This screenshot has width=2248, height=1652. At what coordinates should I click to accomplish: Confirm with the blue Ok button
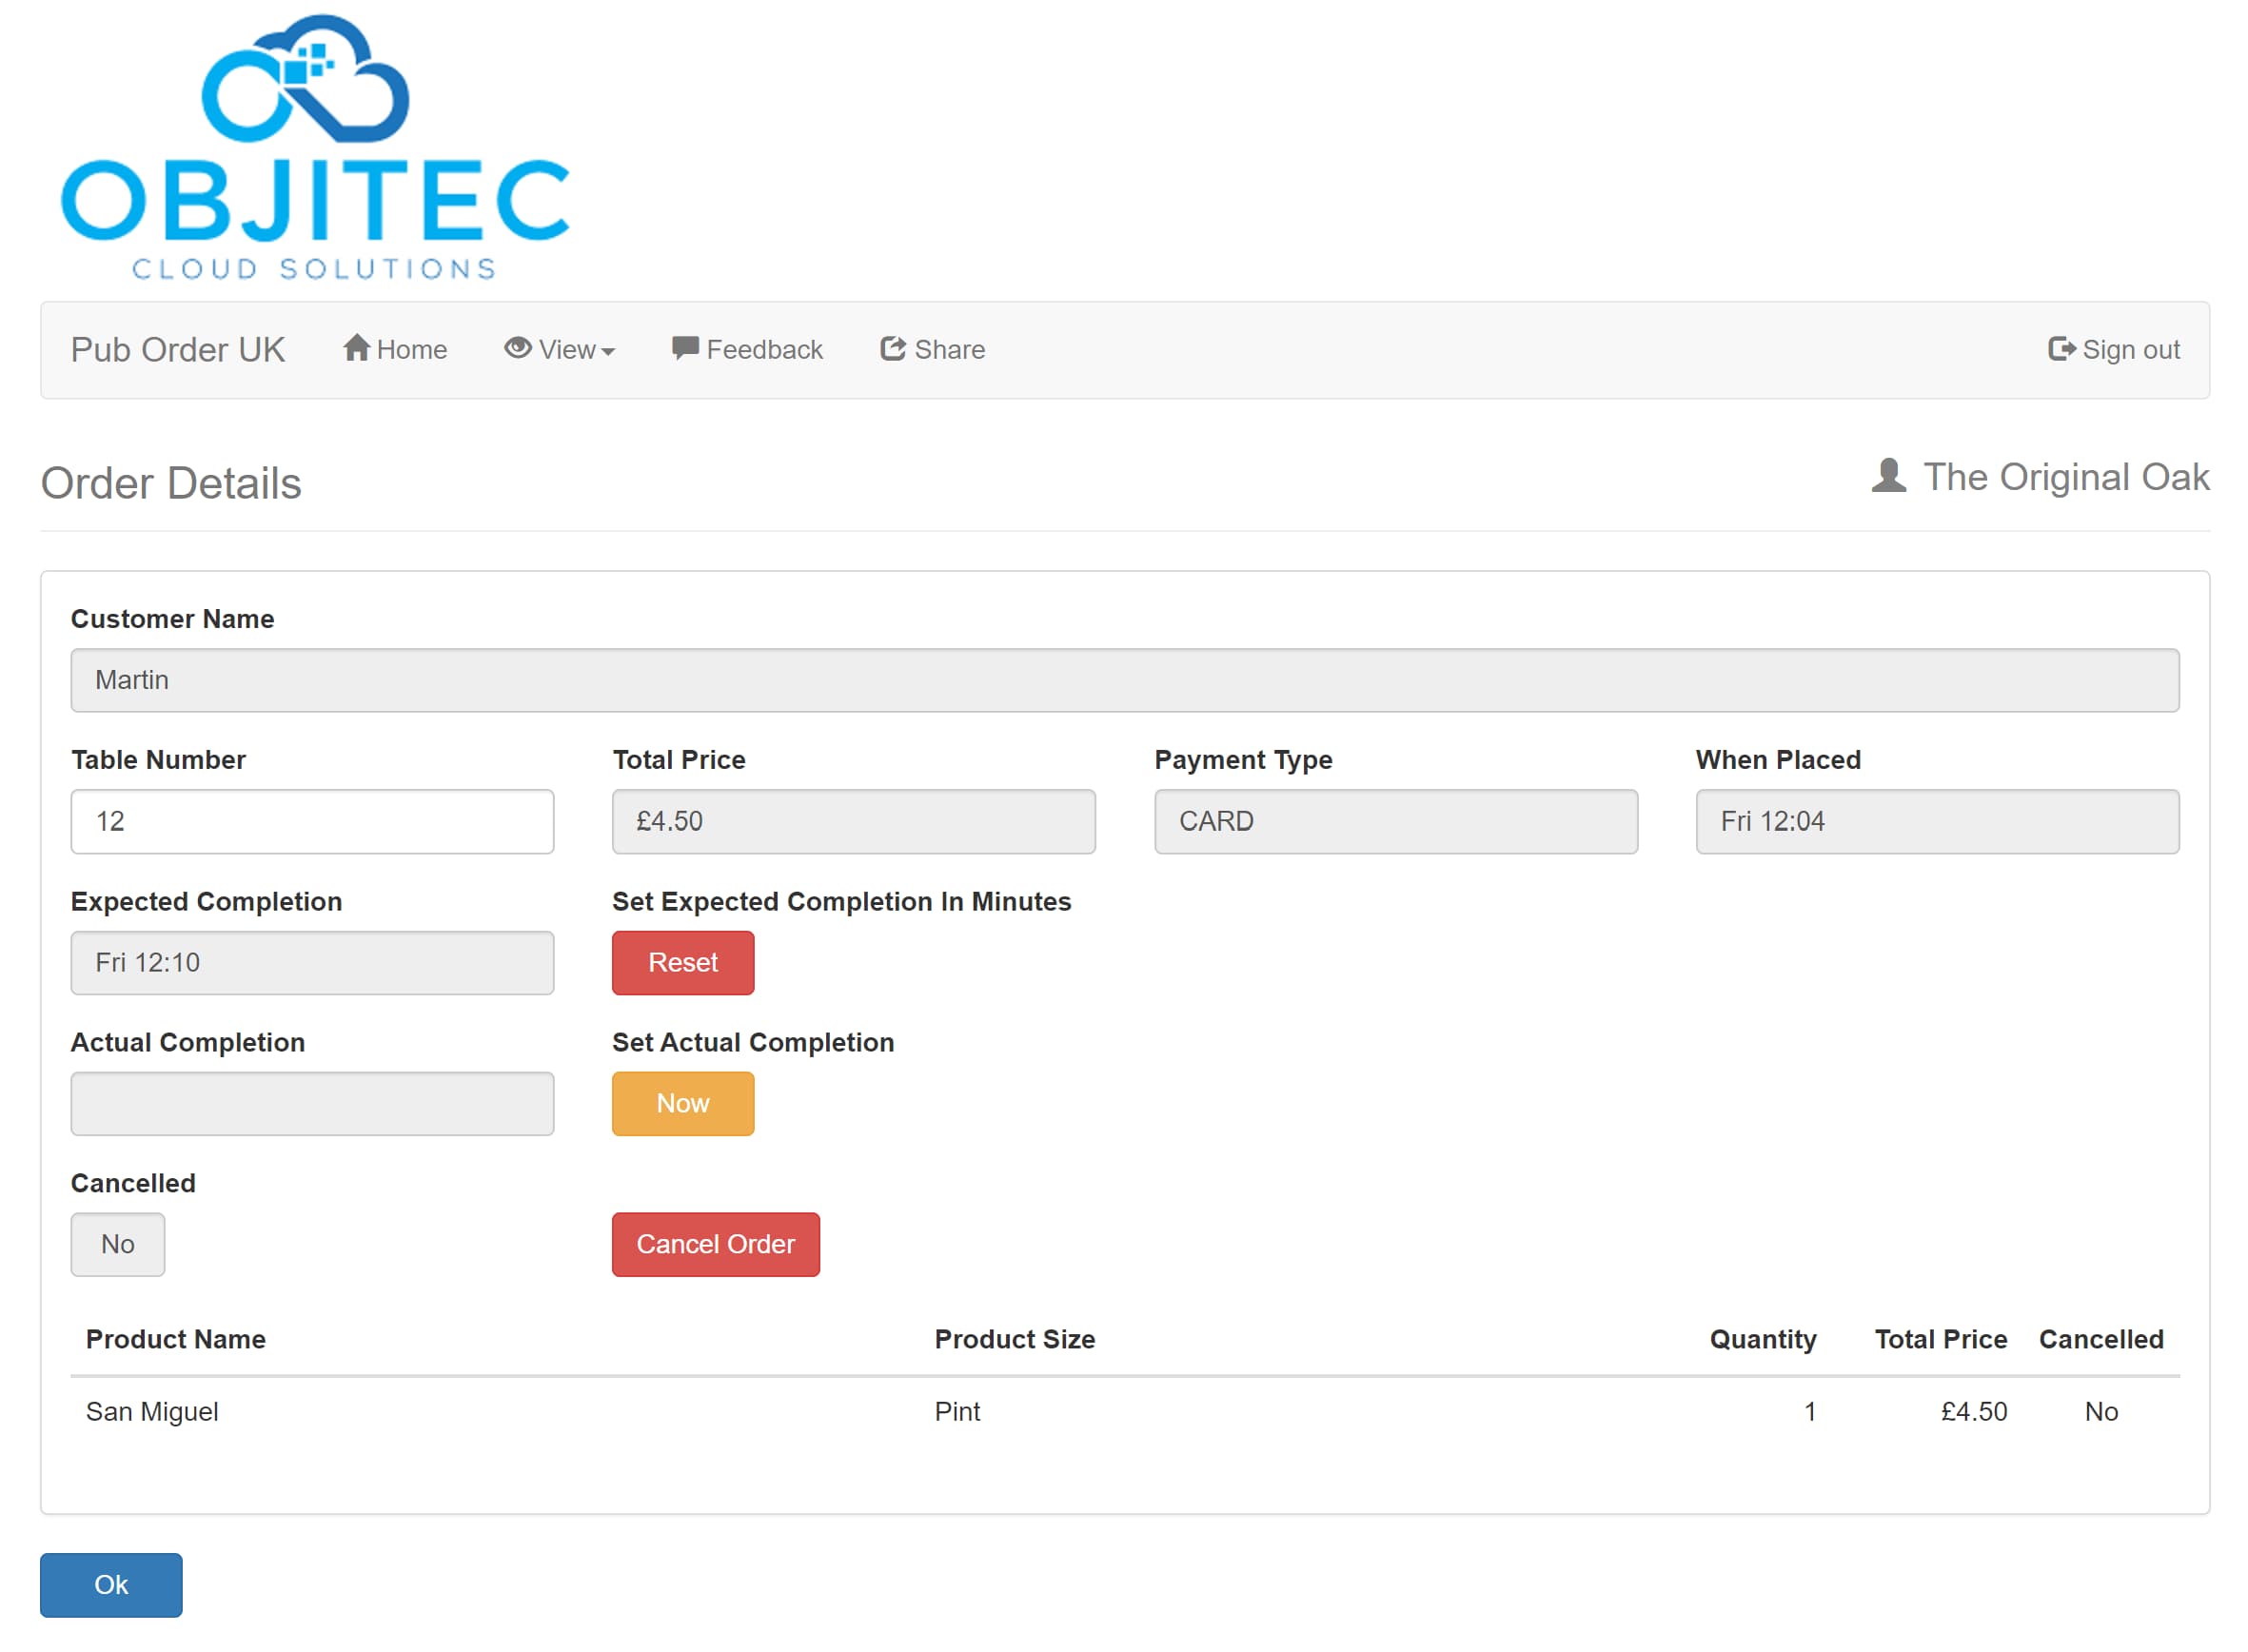(111, 1584)
